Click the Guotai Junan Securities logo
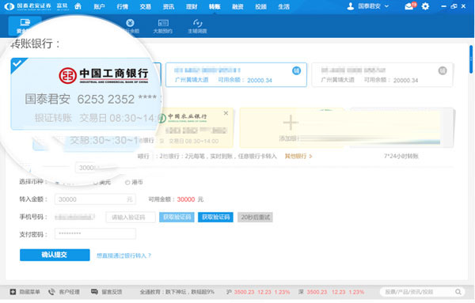The height and width of the screenshot is (303, 475). (x=28, y=6)
